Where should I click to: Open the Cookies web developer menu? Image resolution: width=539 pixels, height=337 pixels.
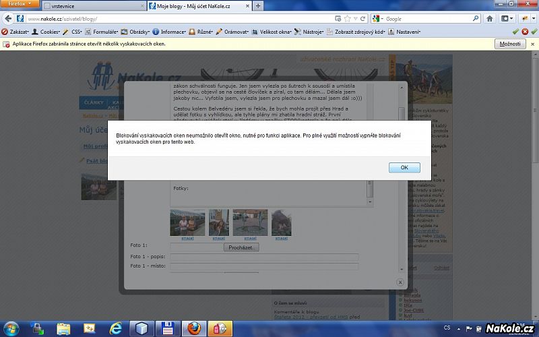(46, 32)
